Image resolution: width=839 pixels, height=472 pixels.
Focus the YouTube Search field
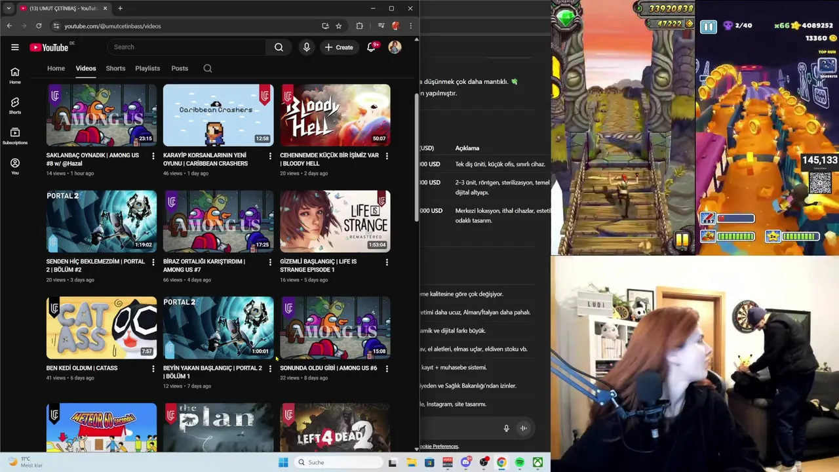187,47
